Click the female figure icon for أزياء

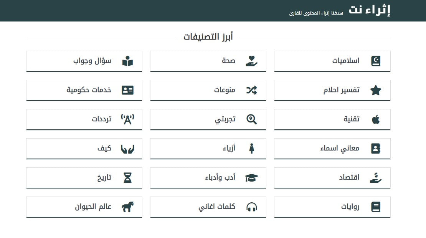click(x=252, y=149)
